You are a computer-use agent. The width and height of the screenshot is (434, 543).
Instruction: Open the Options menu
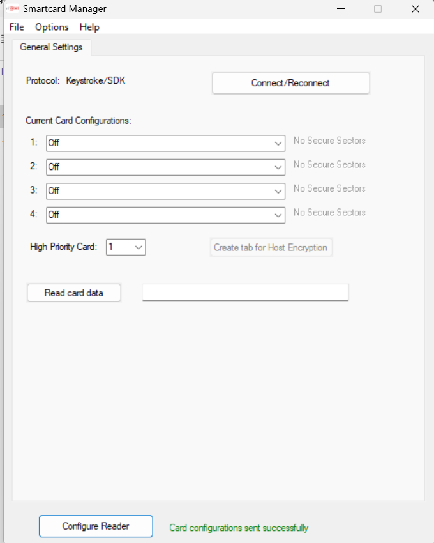[52, 27]
